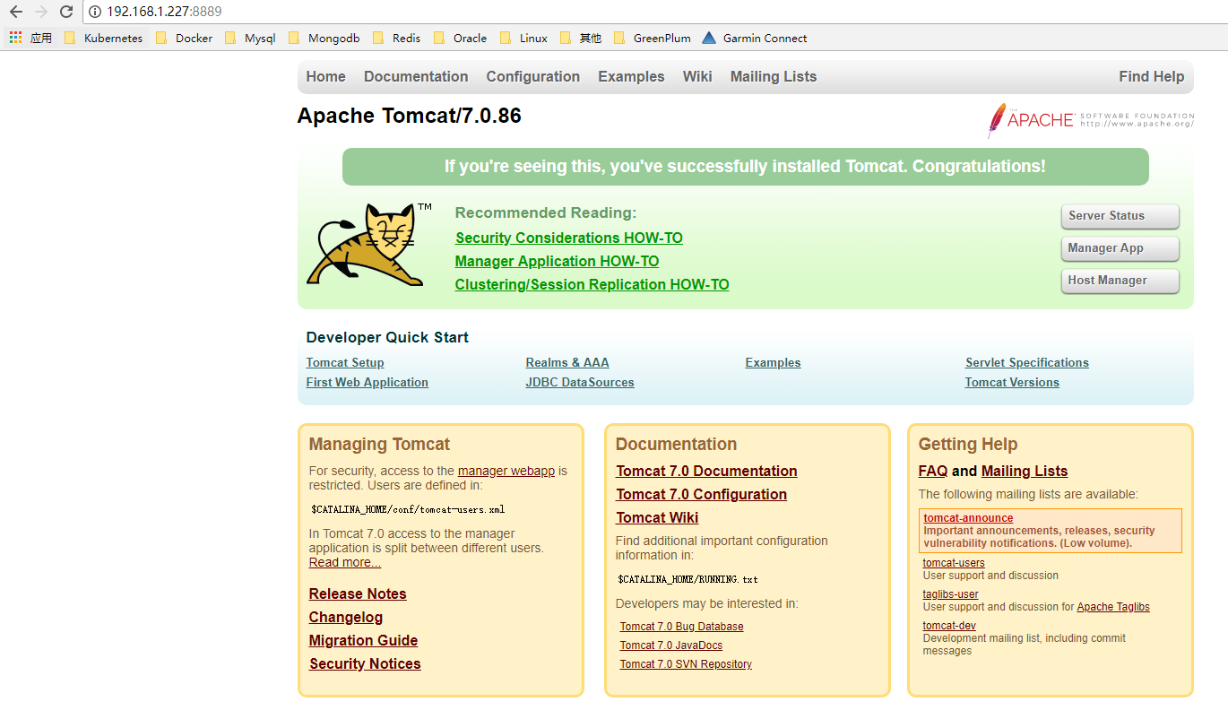Open the Mongodb bookmark folder
Screen dimensions: 1228x719
[x=324, y=38]
